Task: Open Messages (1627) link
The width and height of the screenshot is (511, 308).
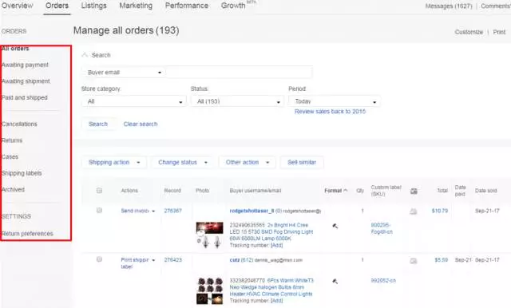Action: [449, 6]
